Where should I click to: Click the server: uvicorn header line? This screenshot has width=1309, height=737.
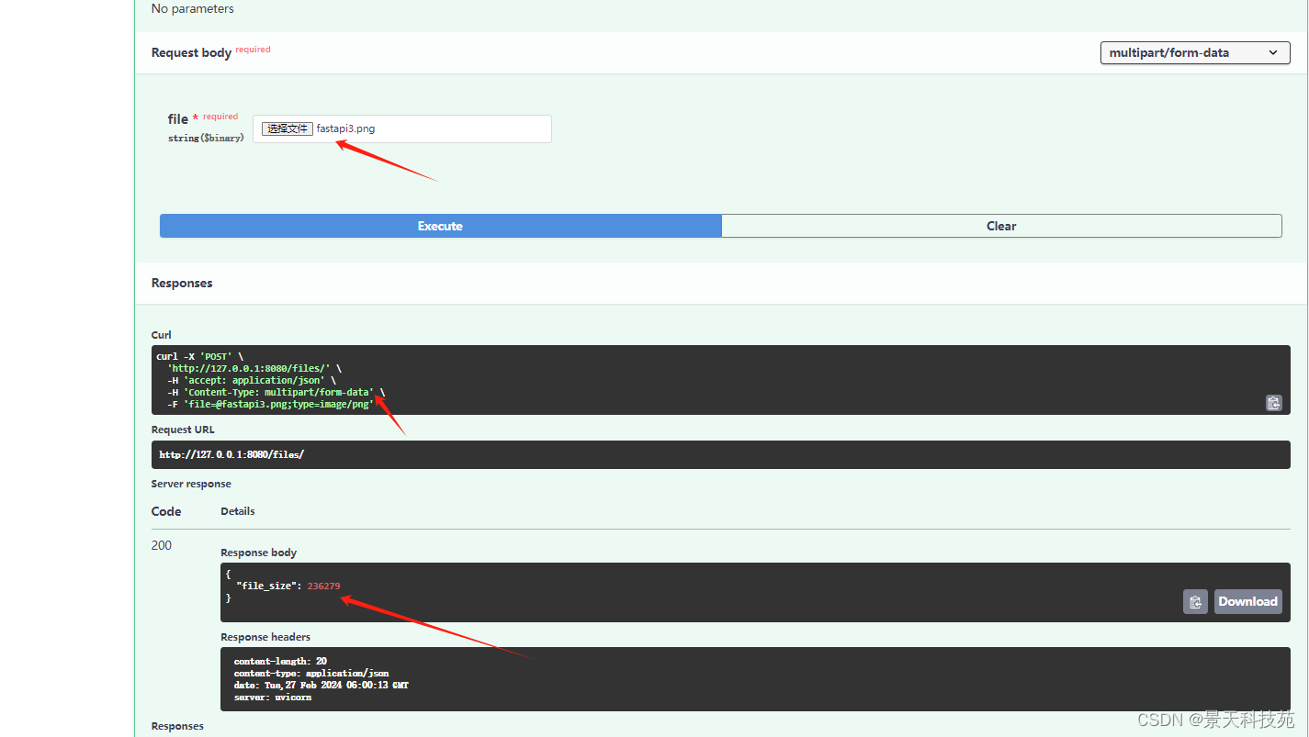pos(273,698)
